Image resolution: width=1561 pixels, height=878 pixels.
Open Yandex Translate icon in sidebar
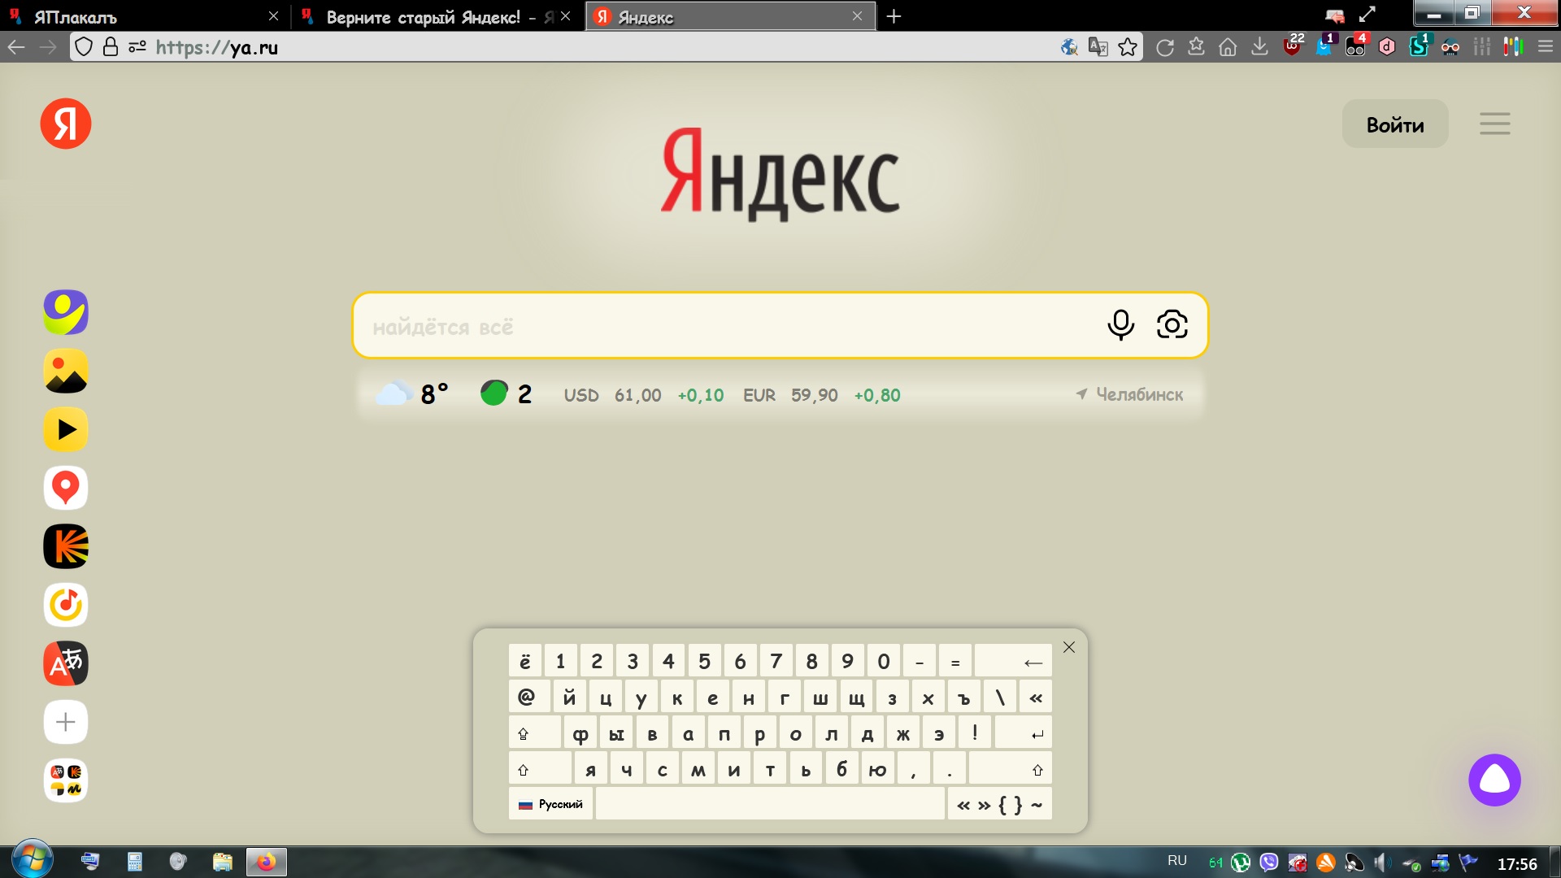pos(66,663)
